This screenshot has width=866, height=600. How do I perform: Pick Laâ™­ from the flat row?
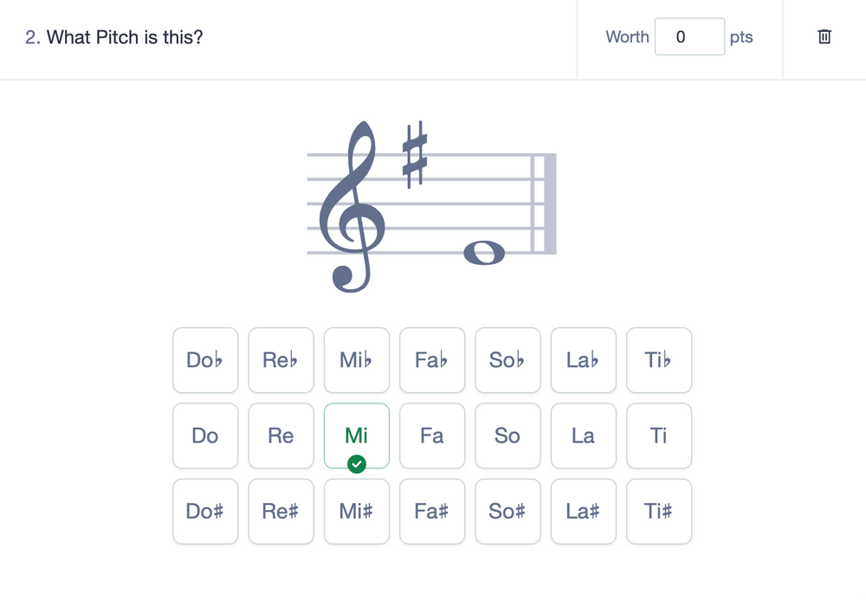(583, 360)
